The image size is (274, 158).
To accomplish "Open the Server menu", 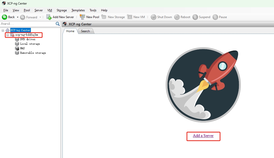I will [39, 10].
